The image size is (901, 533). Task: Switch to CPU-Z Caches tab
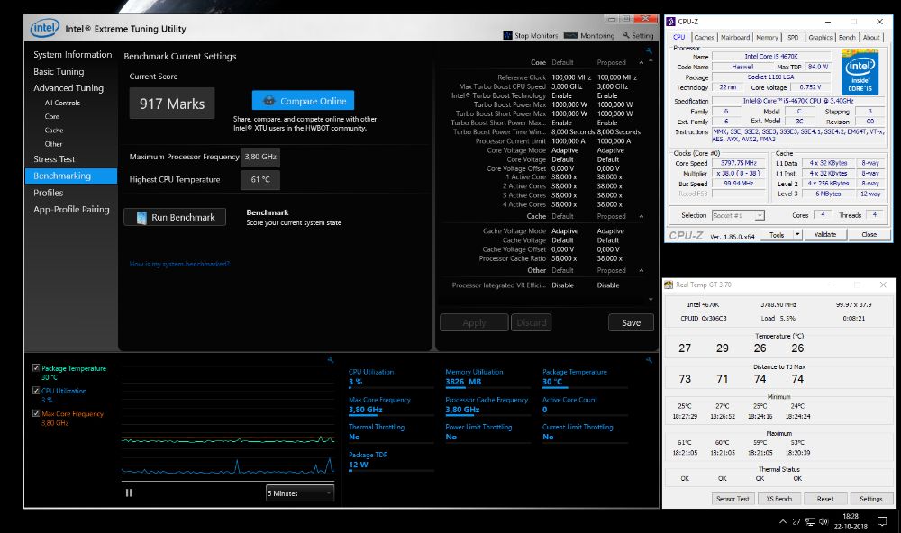[704, 37]
